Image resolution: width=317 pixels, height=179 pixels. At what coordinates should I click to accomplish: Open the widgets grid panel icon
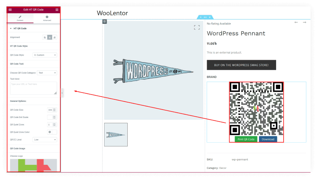(57, 10)
